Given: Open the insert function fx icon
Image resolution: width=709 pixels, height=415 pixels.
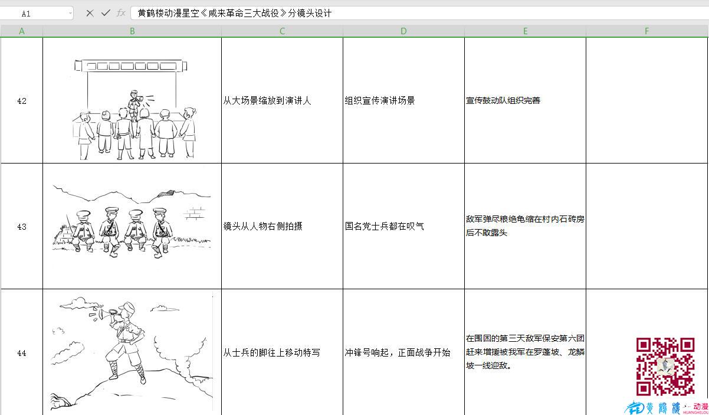Looking at the screenshot, I should [121, 13].
